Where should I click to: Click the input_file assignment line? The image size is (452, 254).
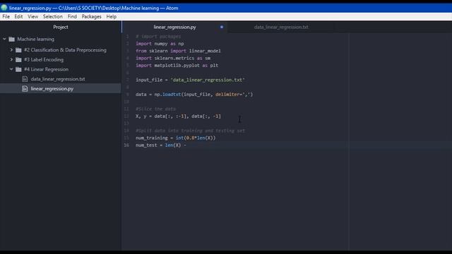click(x=190, y=80)
